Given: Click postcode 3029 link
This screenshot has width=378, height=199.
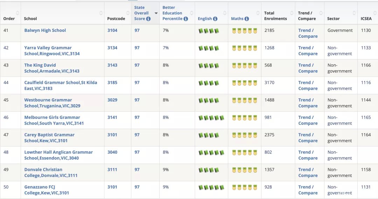Looking at the screenshot, I should coord(112,100).
